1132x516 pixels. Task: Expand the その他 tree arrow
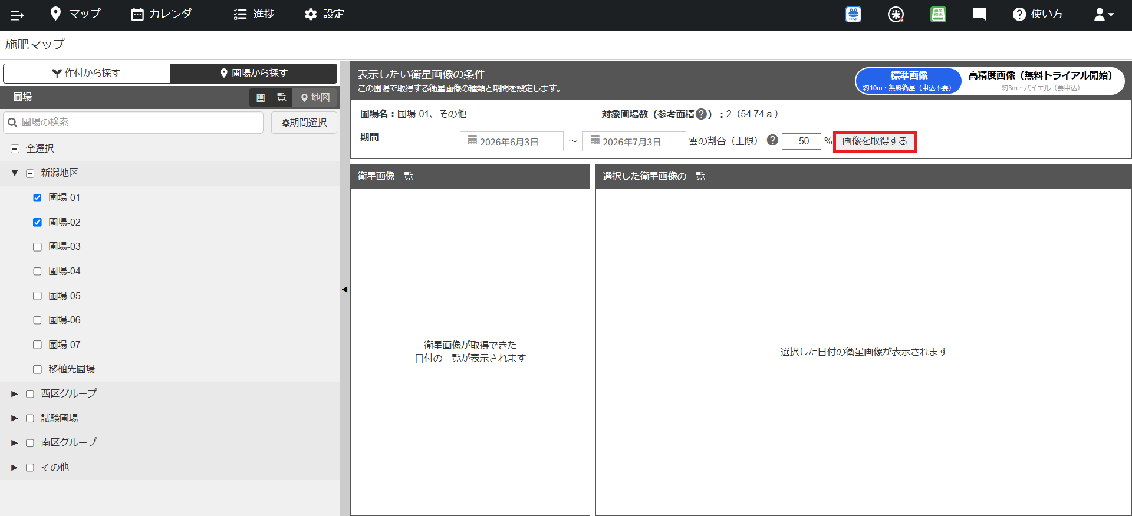[x=15, y=467]
